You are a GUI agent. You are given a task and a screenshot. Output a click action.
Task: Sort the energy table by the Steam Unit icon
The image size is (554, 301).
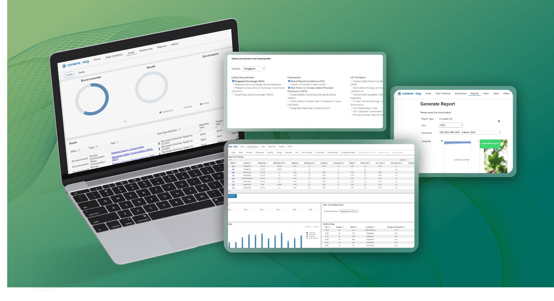click(370, 163)
